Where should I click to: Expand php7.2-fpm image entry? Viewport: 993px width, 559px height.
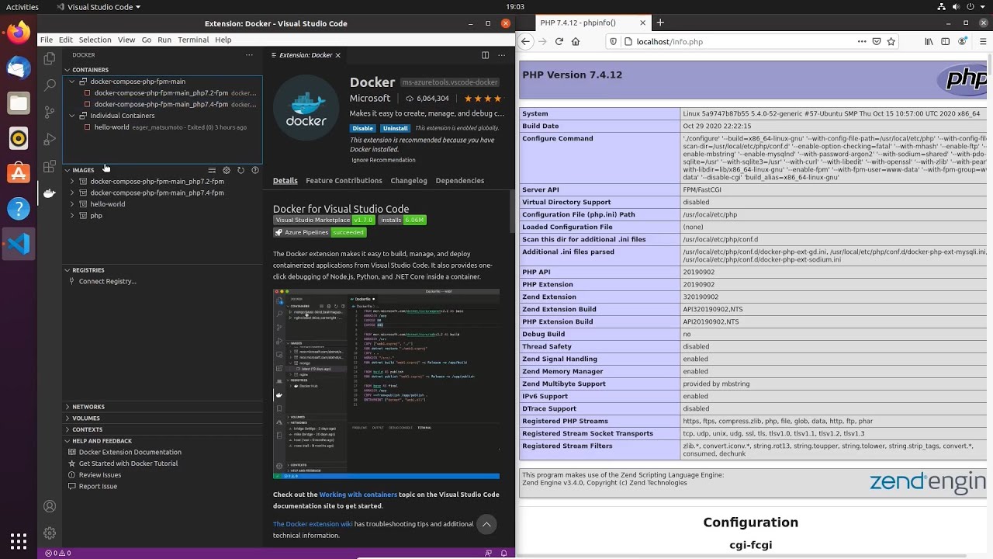click(72, 182)
